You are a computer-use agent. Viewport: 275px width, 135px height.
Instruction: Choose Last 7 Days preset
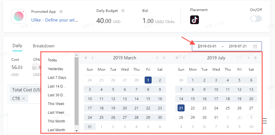coord(57,78)
